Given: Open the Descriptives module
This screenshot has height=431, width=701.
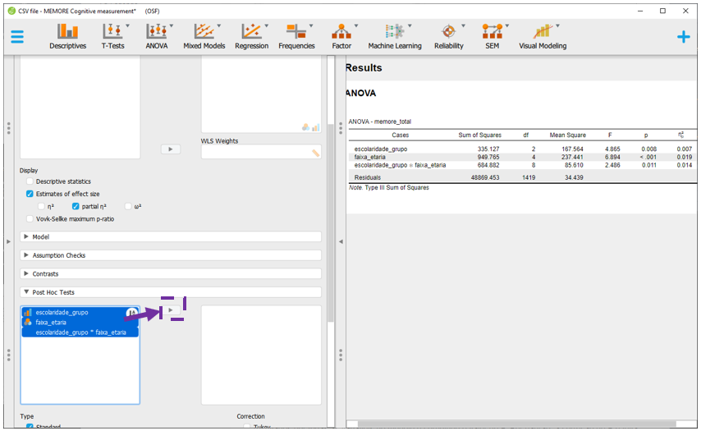Looking at the screenshot, I should [x=67, y=36].
